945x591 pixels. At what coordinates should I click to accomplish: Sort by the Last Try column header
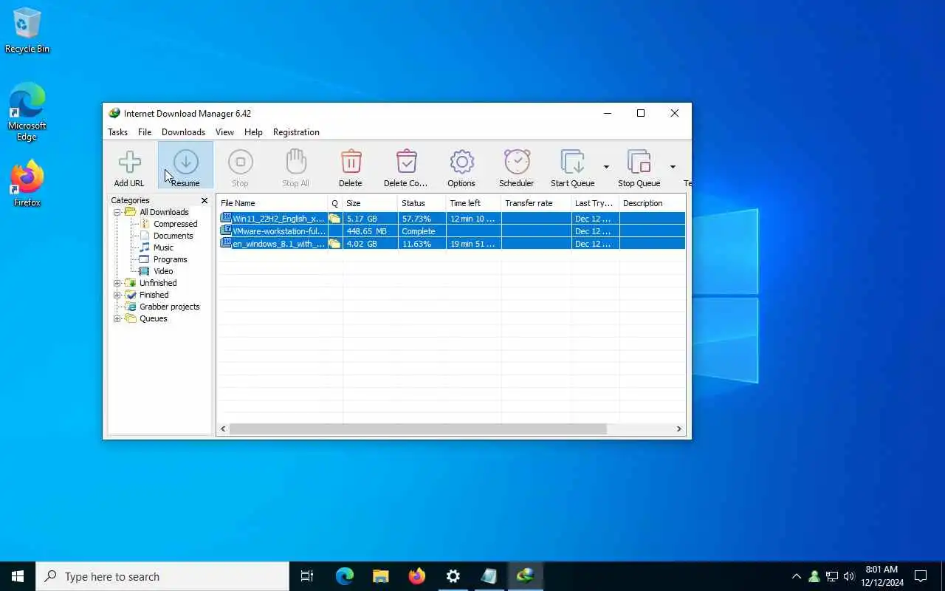pyautogui.click(x=596, y=203)
